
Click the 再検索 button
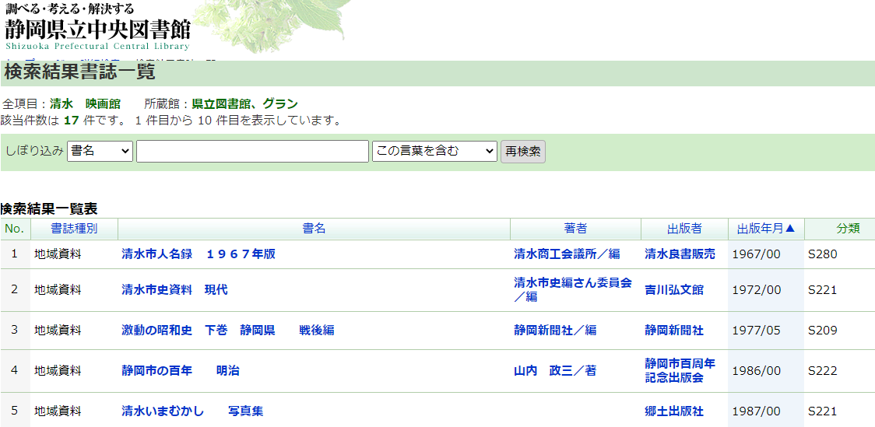pos(523,152)
